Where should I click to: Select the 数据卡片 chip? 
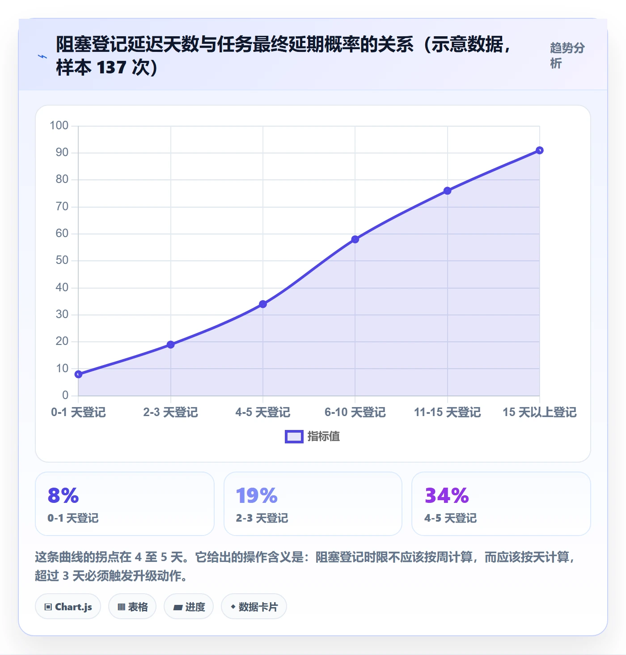(254, 607)
